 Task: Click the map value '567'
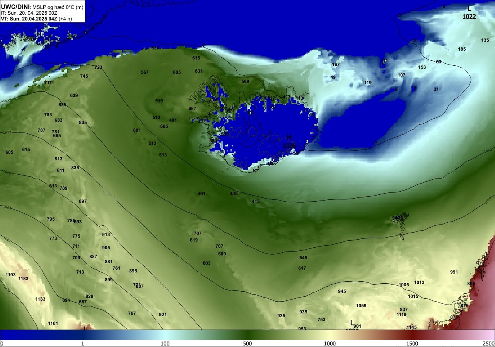145,72
